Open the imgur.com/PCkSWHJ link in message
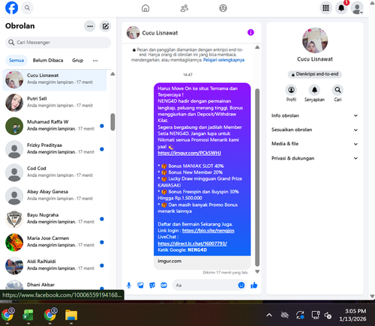 coord(189,153)
